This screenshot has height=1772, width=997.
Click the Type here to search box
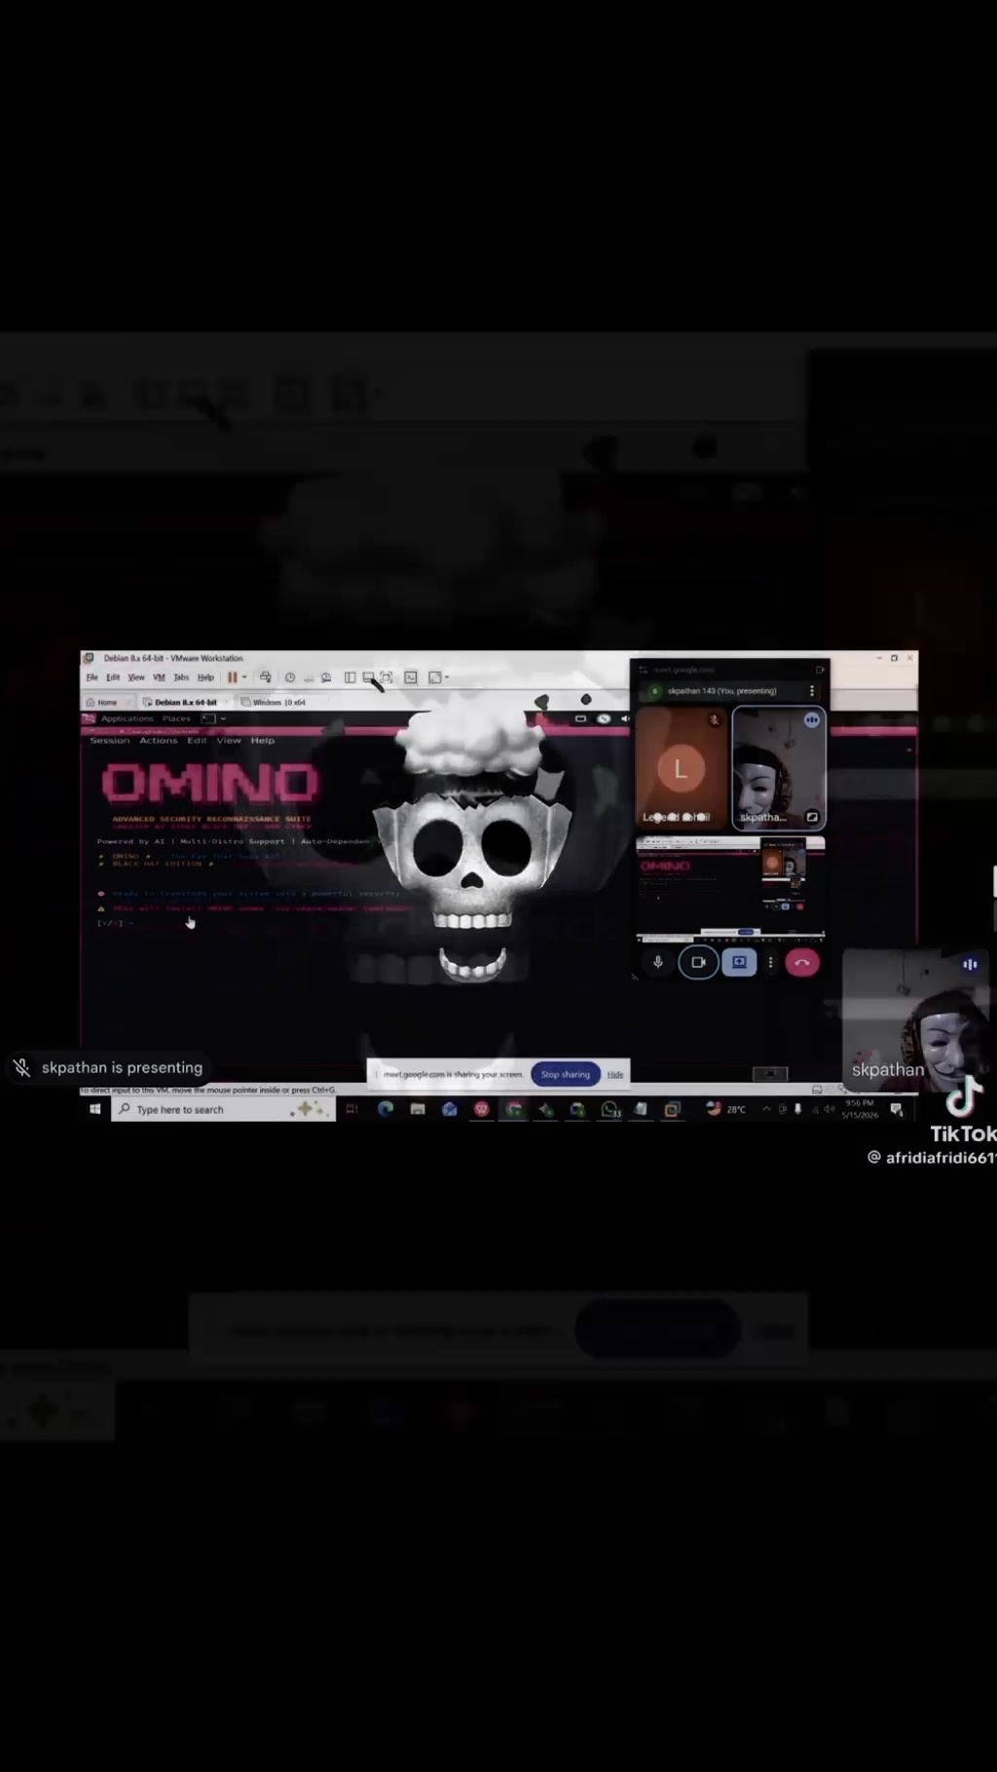tap(224, 1109)
